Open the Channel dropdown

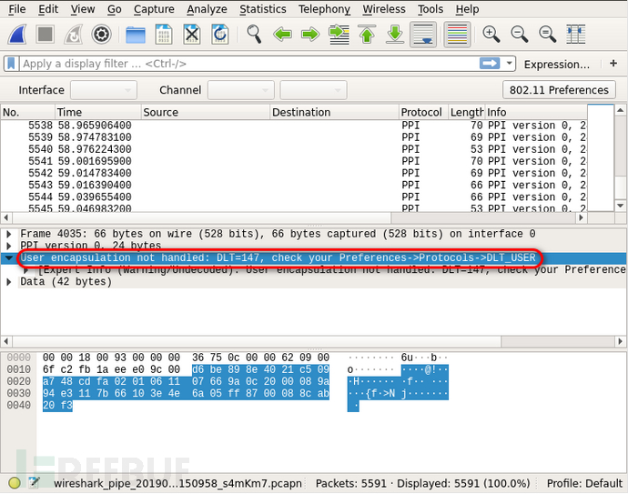point(240,90)
